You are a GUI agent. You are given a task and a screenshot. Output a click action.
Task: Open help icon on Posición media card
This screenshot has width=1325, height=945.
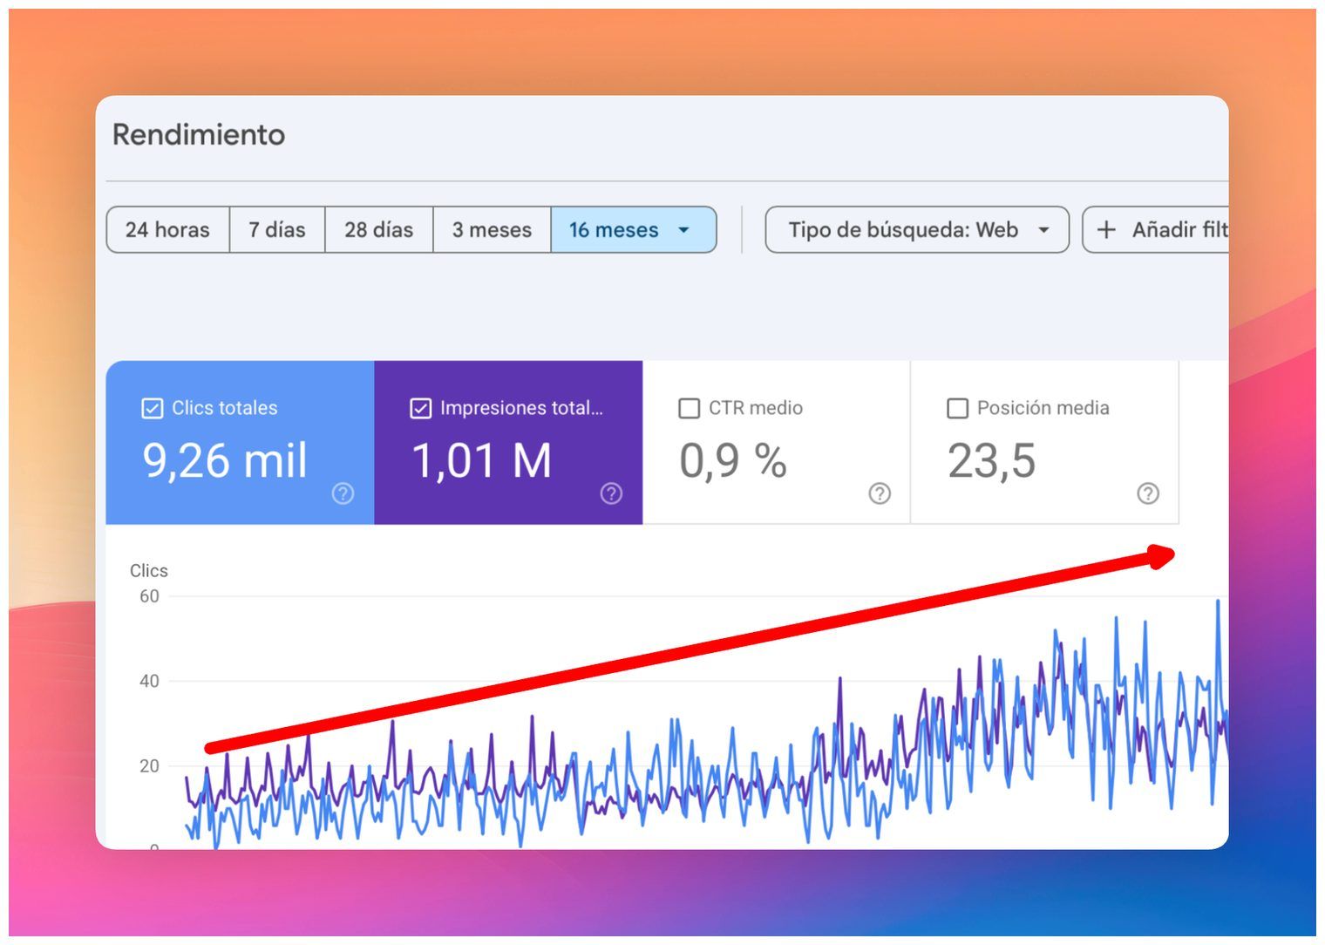click(x=1148, y=493)
